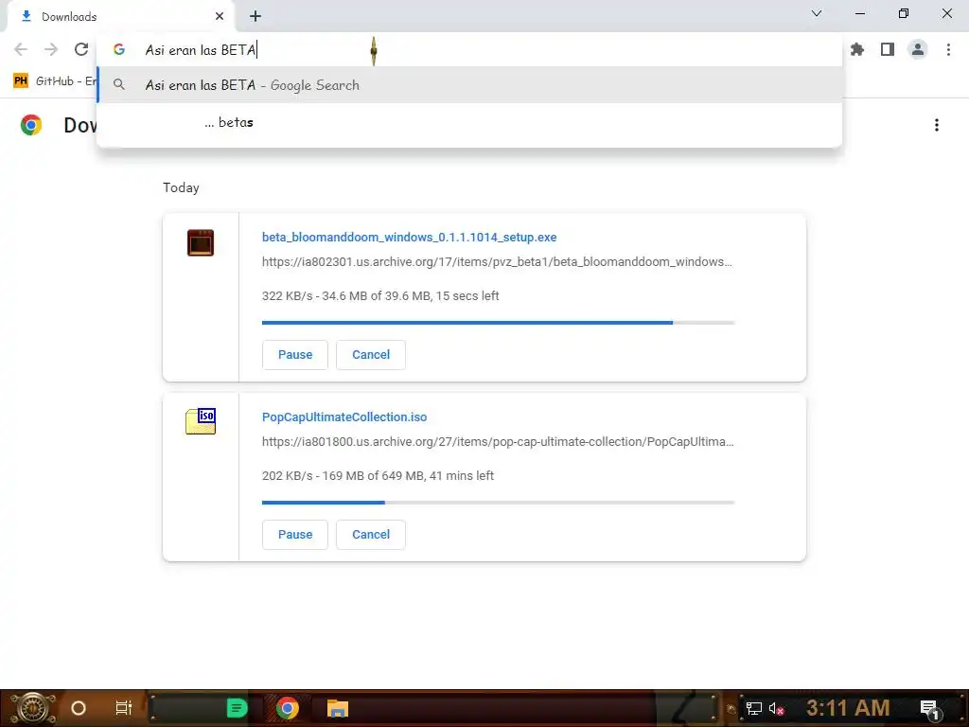Image resolution: width=969 pixels, height=727 pixels.
Task: Open the Extensions puzzle icon
Action: pyautogui.click(x=857, y=49)
